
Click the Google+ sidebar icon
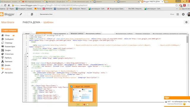click(x=3, y=50)
